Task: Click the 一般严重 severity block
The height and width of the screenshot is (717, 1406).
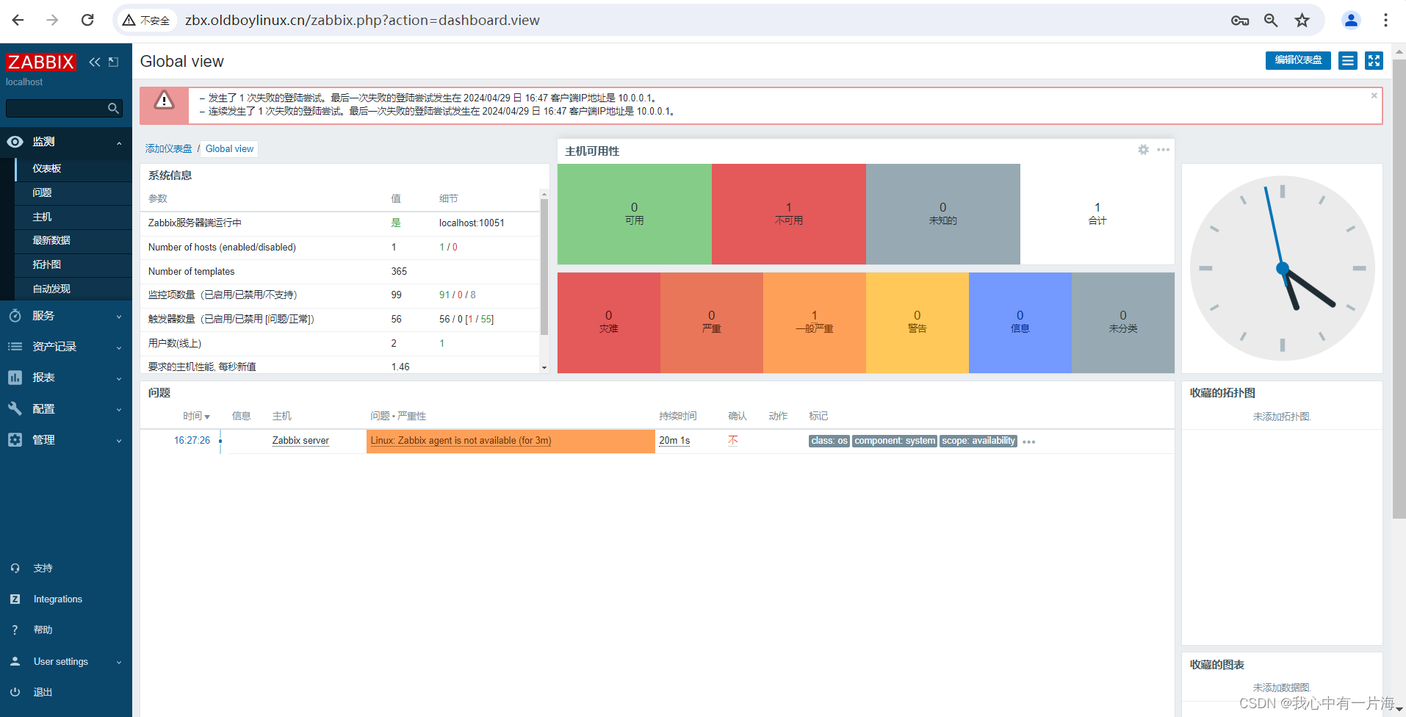Action: 815,323
